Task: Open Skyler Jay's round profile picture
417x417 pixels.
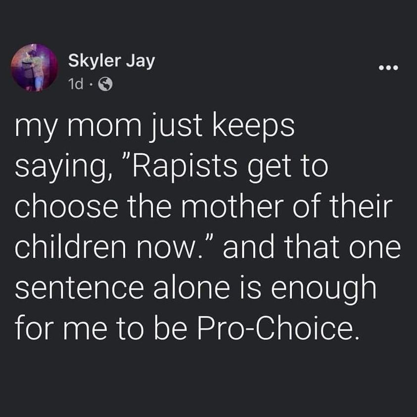Action: 35,68
